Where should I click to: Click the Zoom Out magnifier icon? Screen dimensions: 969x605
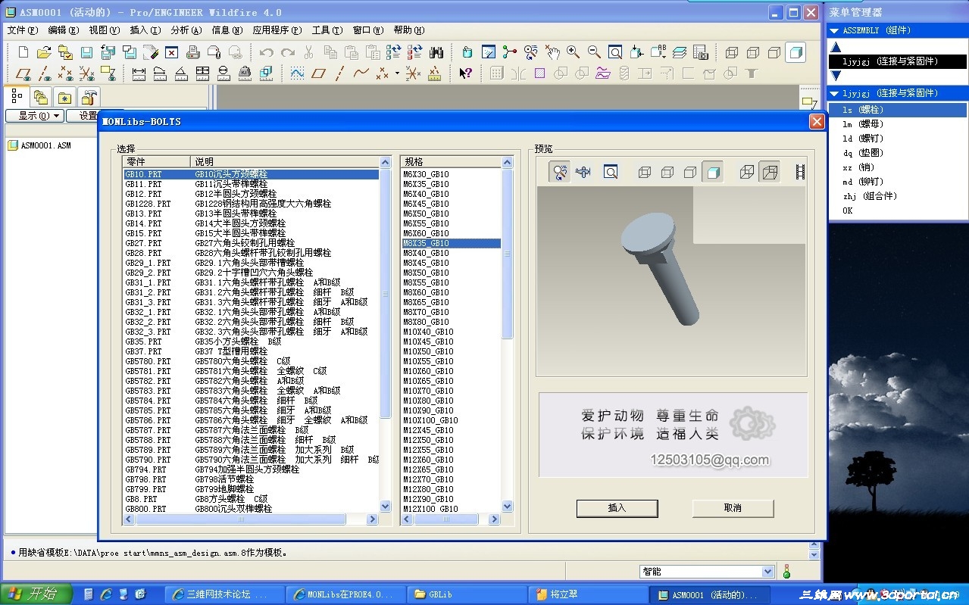594,52
